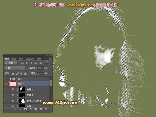156x117 pixels.
Task: Select the 图层 4 layer thumbnail
Action: point(13,84)
